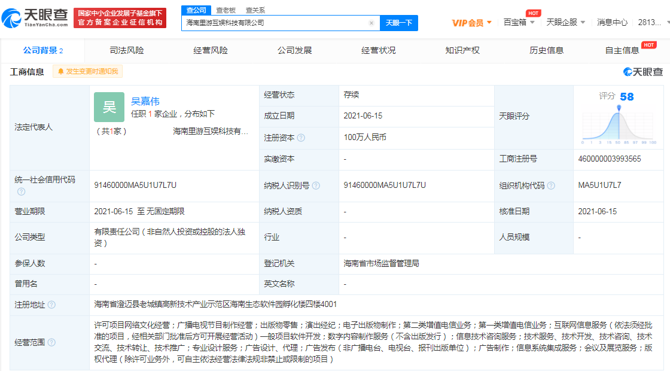670x371 pixels.
Task: Open the 吴嘉伟 profile link
Action: click(145, 101)
